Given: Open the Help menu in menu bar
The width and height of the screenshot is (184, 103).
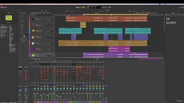Looking at the screenshot, I should (30, 4).
